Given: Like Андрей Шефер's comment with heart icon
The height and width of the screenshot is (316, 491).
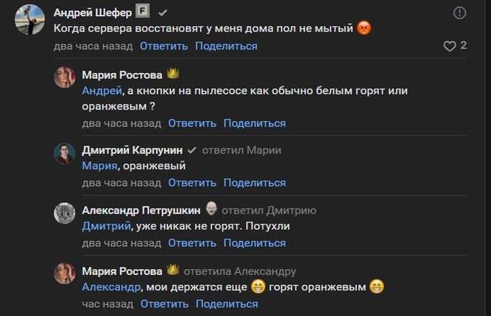Looking at the screenshot, I should (x=449, y=45).
